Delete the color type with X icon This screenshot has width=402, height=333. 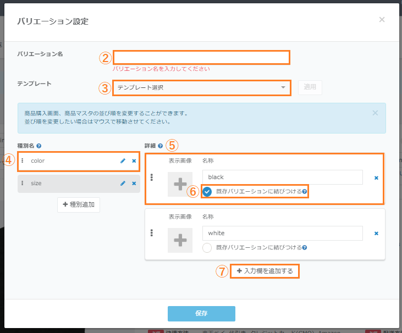coord(134,161)
